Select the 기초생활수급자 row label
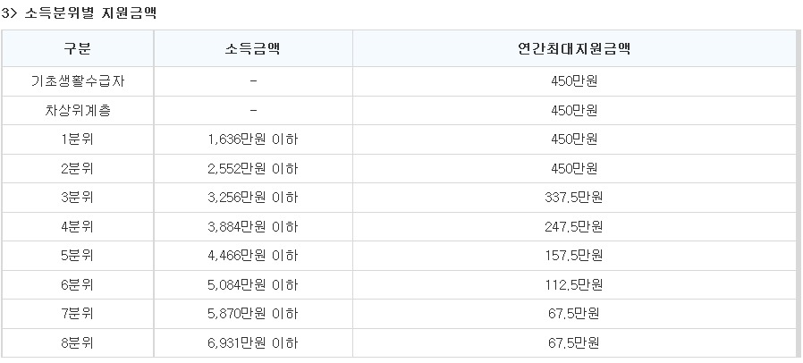 pyautogui.click(x=77, y=81)
